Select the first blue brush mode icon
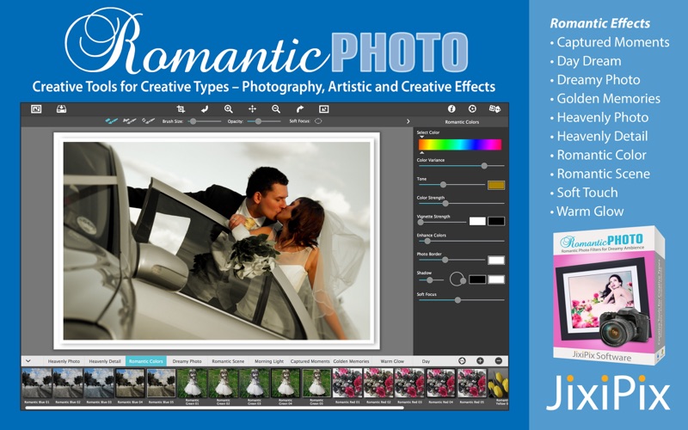Screen dimensions: 688x430 (x=112, y=120)
